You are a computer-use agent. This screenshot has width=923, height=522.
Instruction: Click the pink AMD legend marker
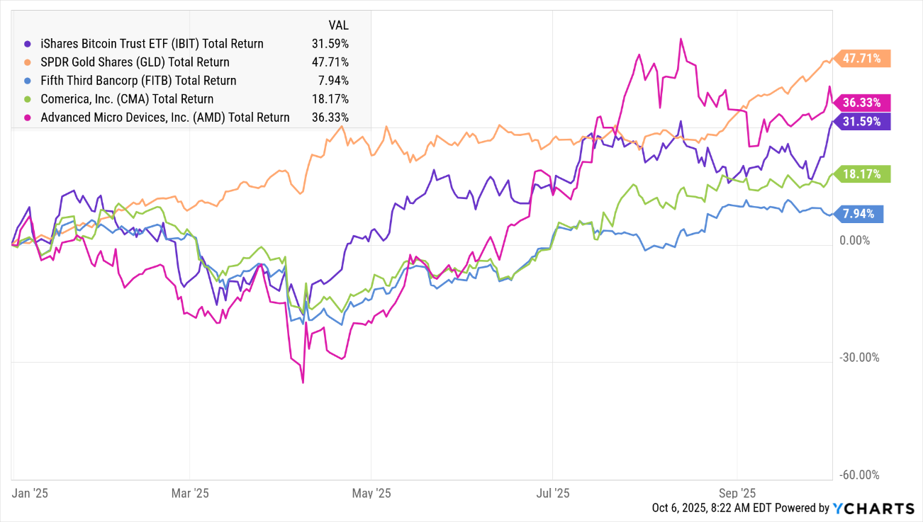28,118
